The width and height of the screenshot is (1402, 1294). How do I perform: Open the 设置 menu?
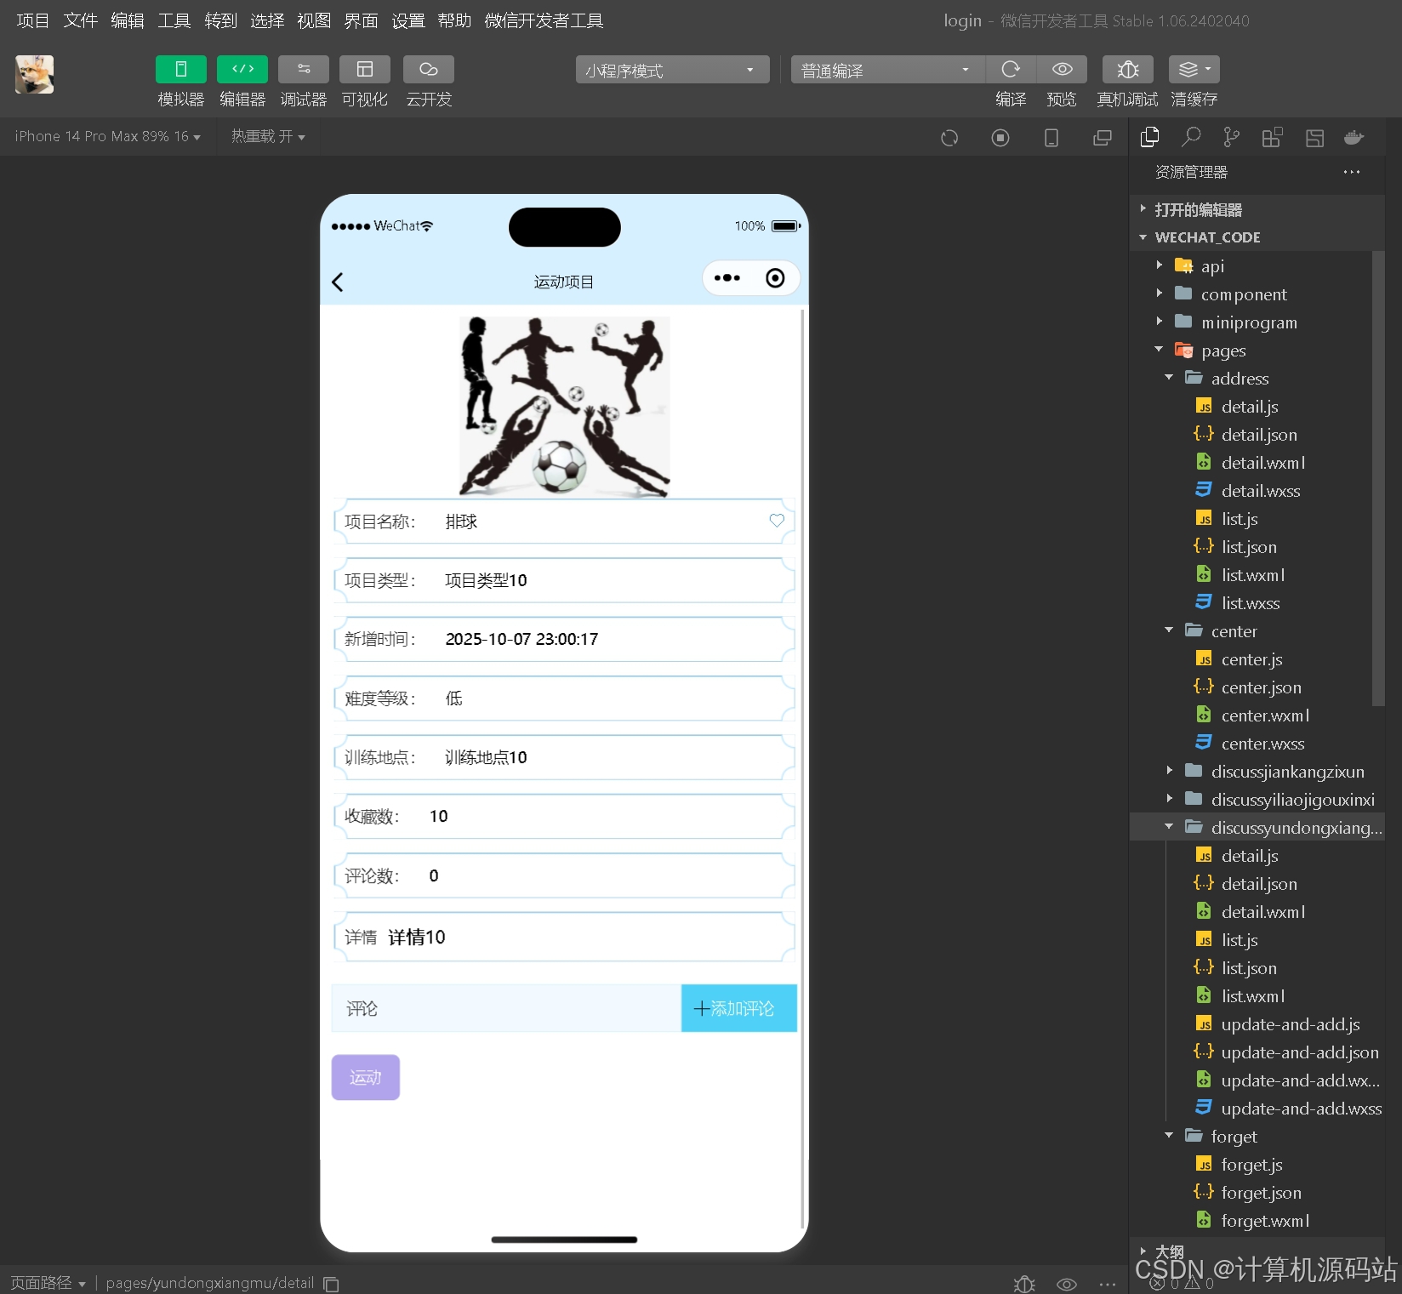point(407,20)
